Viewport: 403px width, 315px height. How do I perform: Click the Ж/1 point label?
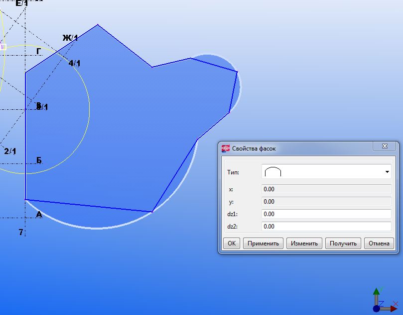[70, 38]
